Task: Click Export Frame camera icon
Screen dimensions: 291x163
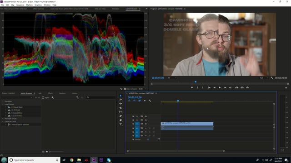Action: [x=247, y=87]
